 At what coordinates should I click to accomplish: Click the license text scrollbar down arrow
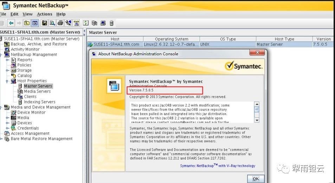point(257,120)
